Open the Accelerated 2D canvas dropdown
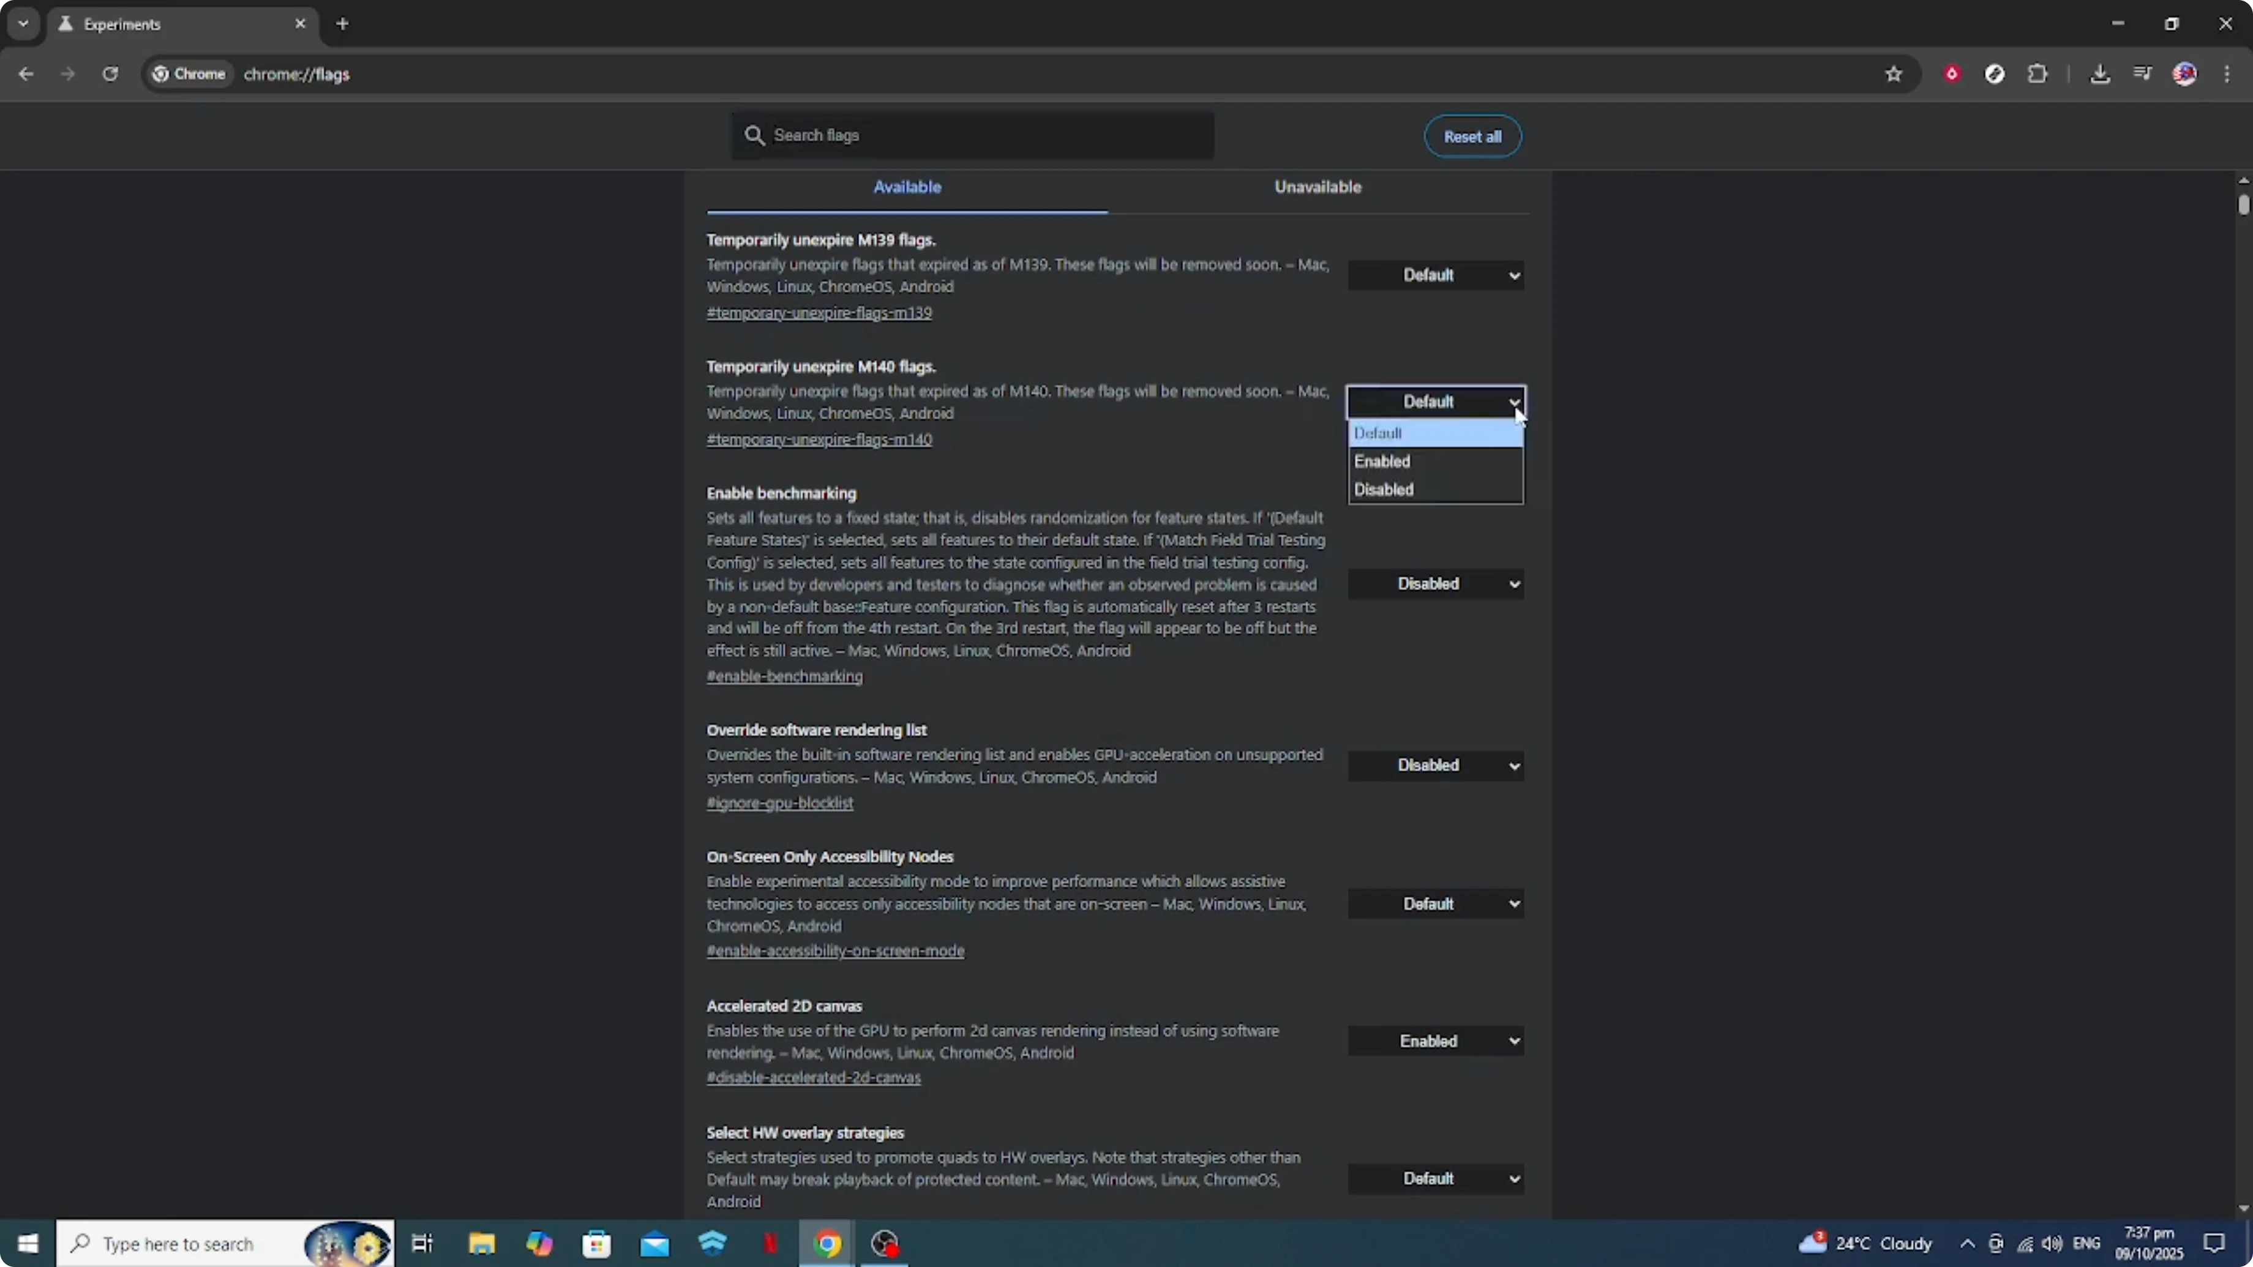This screenshot has height=1267, width=2253. (1435, 1041)
